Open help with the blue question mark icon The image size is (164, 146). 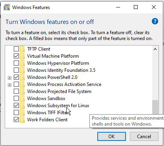(x=155, y=21)
